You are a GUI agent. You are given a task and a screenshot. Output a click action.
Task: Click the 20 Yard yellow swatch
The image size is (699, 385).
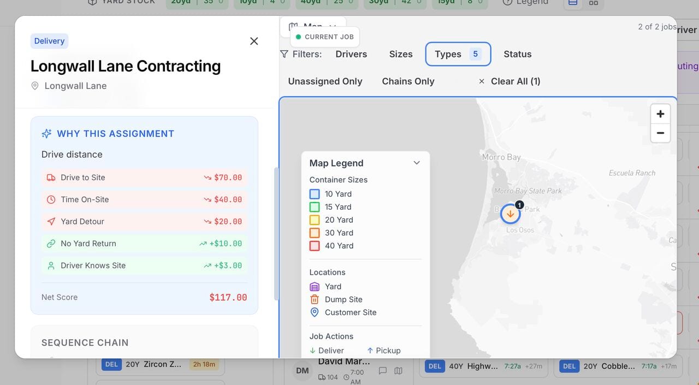(315, 220)
